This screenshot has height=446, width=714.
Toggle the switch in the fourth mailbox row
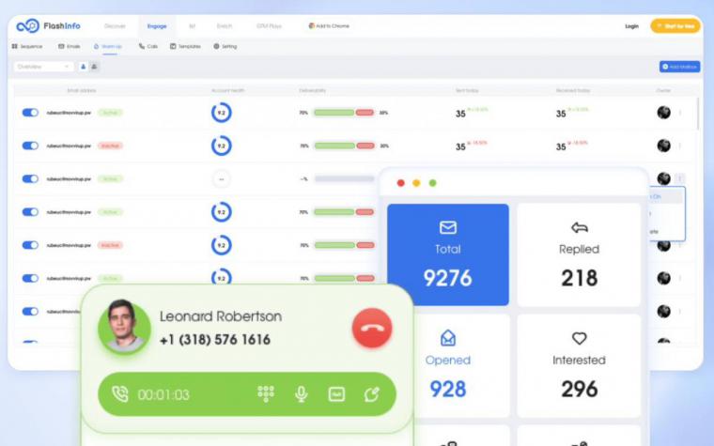pyautogui.click(x=30, y=212)
